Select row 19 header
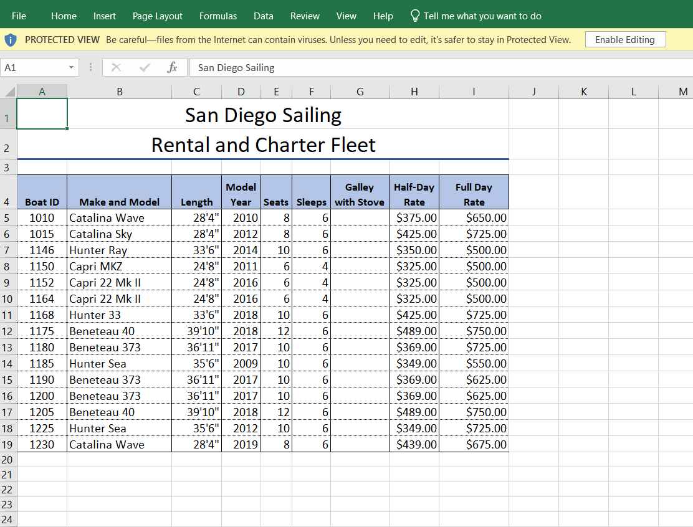Image resolution: width=693 pixels, height=527 pixels. pos(8,444)
